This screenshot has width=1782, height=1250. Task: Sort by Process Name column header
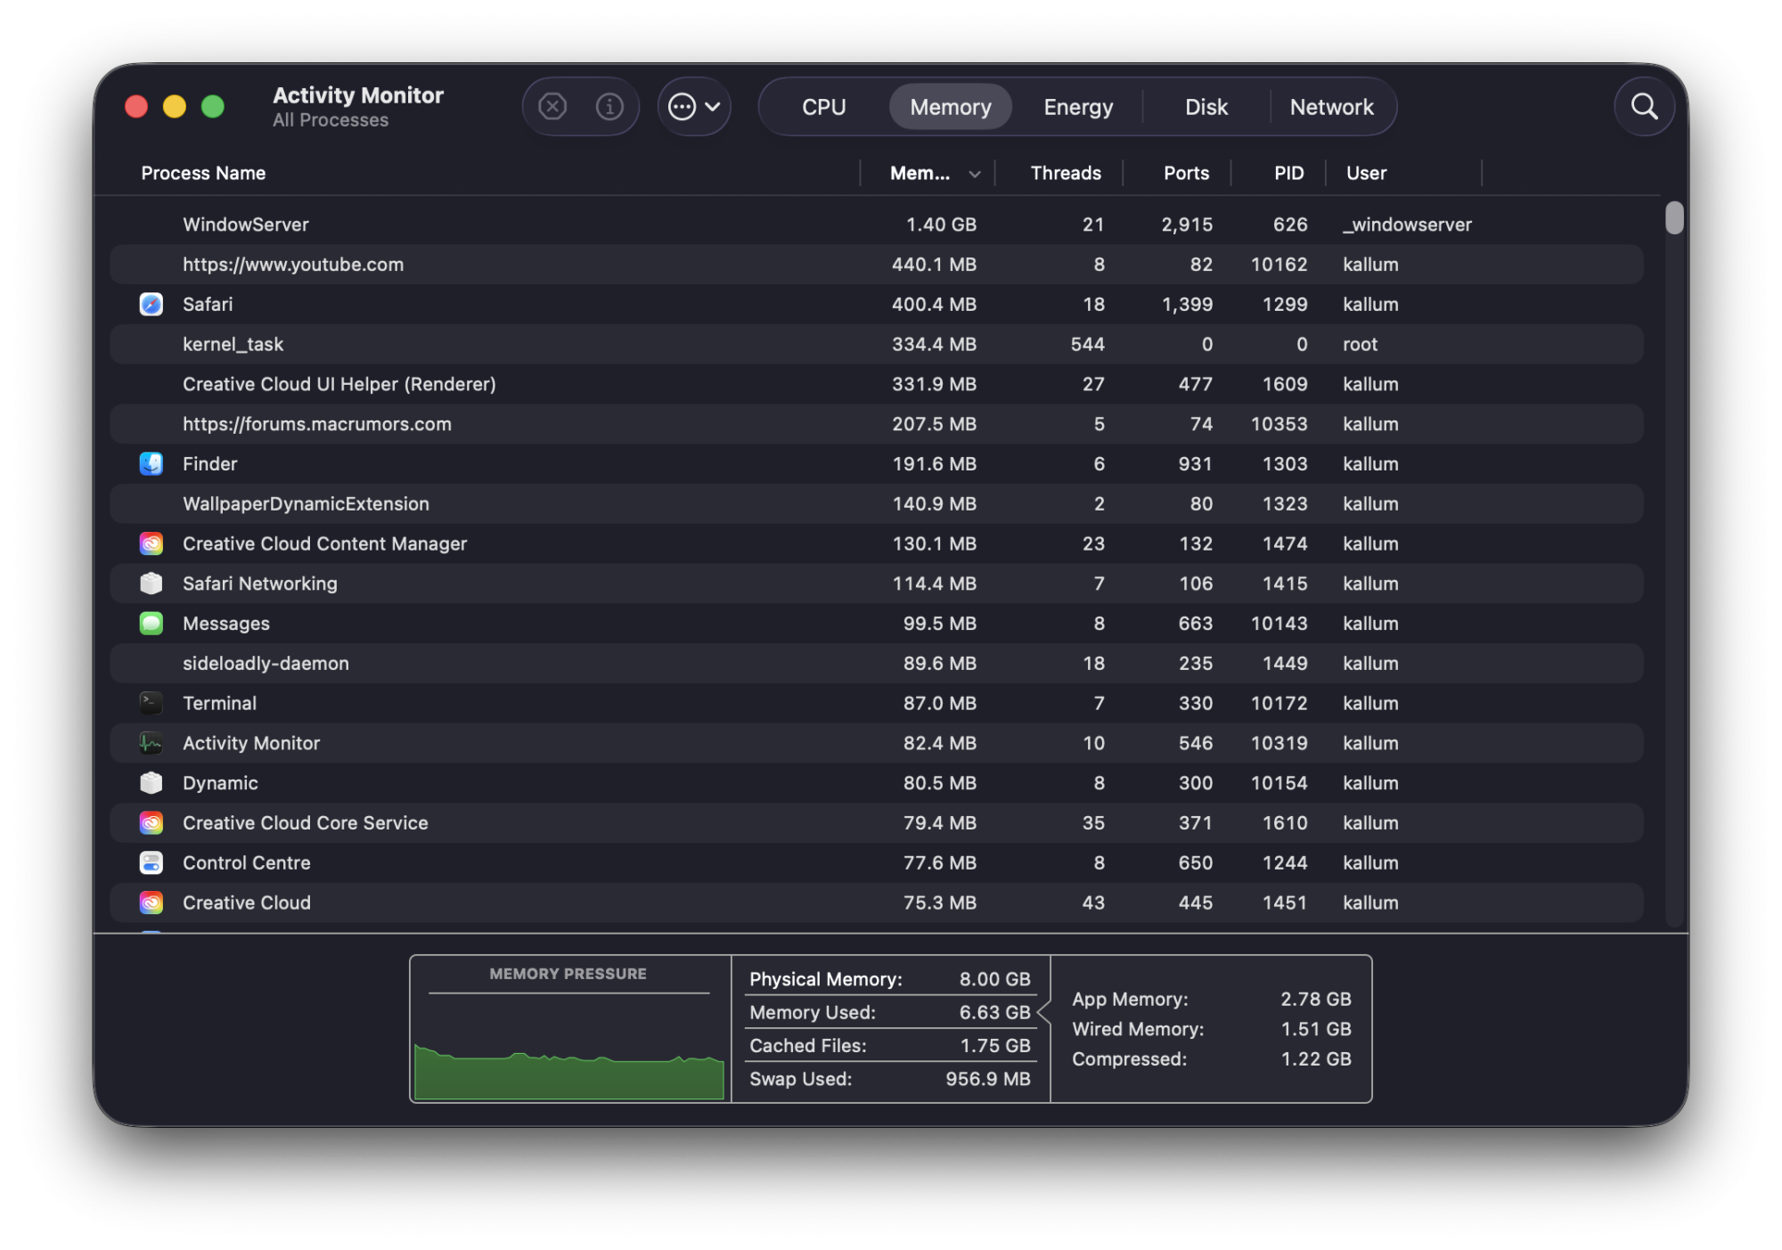203,173
